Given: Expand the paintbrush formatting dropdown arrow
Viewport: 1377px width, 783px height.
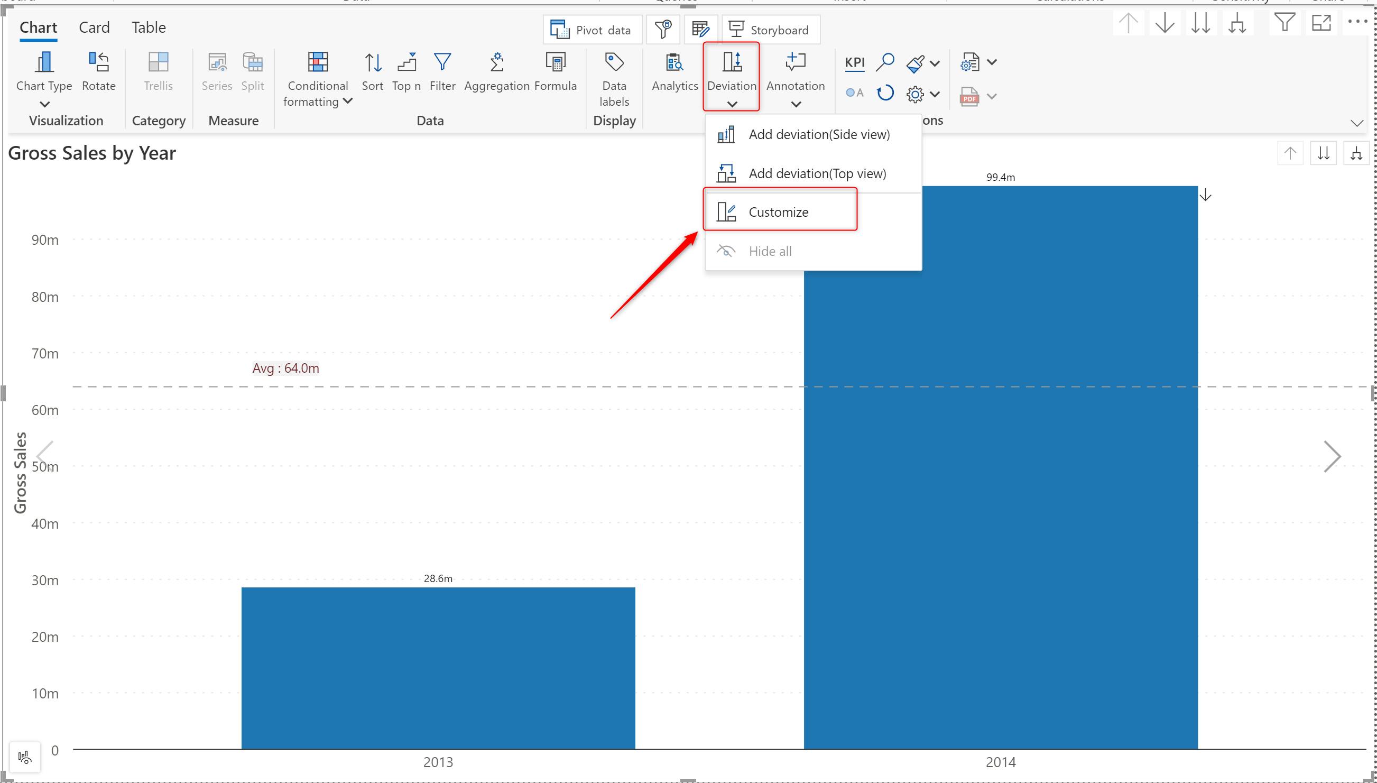Looking at the screenshot, I should click(935, 63).
